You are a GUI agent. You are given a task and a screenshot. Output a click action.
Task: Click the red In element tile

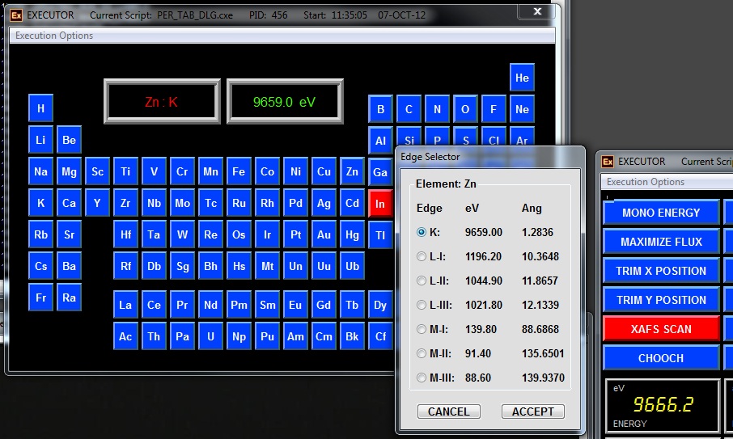[380, 204]
